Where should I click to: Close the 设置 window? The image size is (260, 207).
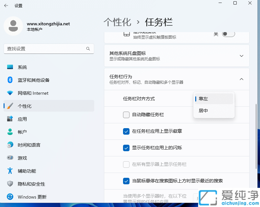point(250,3)
